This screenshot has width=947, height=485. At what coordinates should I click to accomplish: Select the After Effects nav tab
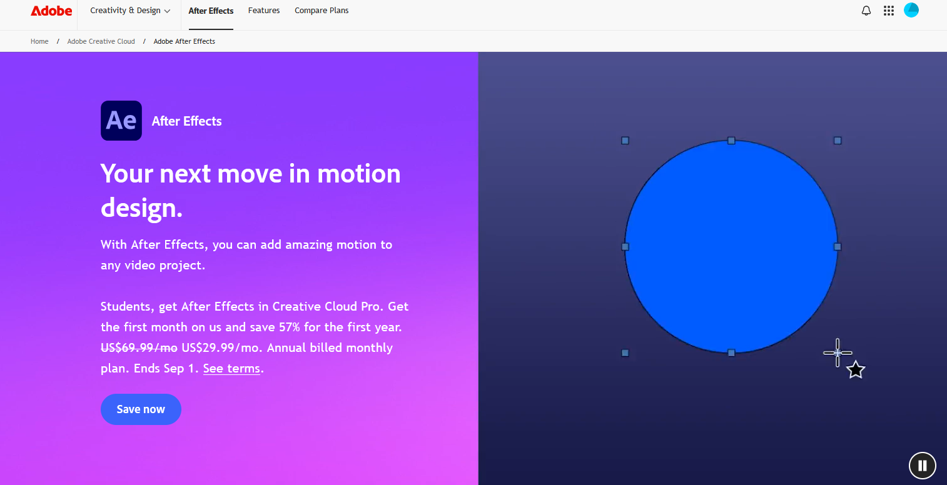(x=211, y=11)
